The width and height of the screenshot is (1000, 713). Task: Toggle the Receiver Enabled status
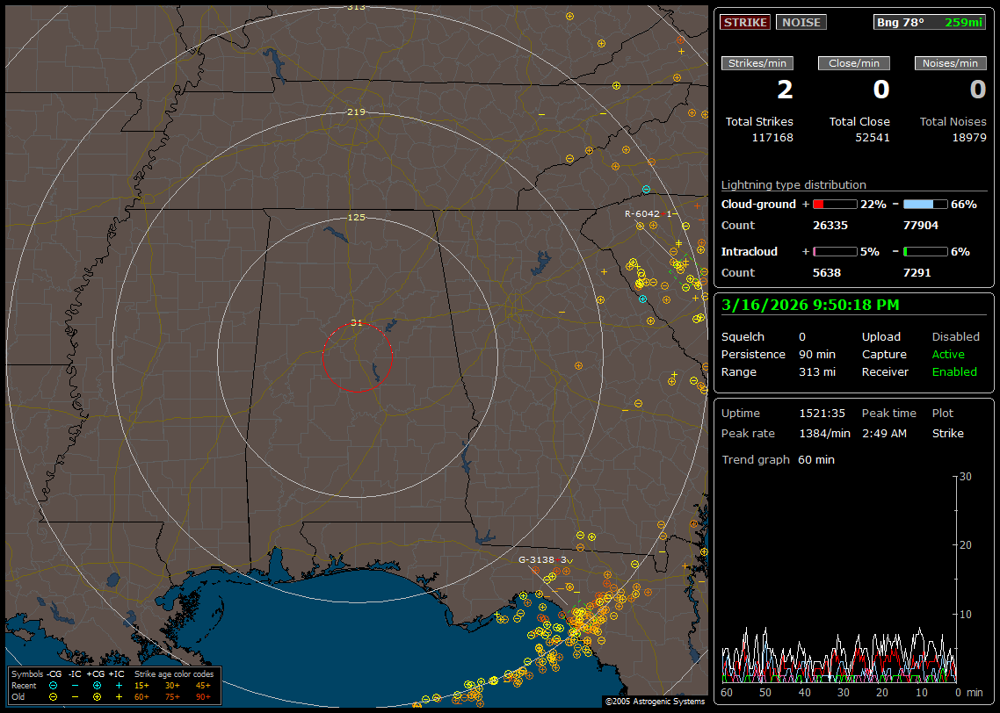(x=954, y=372)
